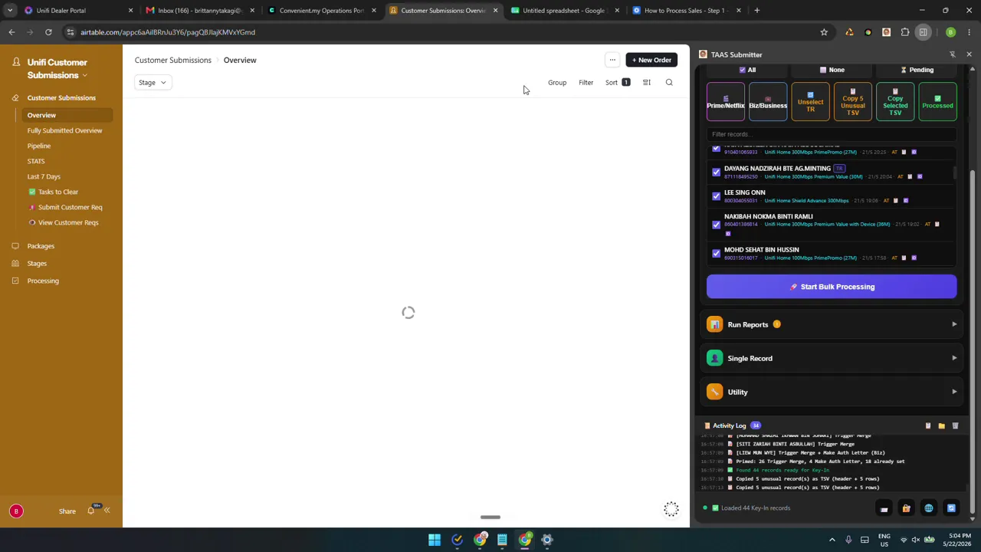Screen dimensions: 981x552
Task: Focus the Filter records input field
Action: coord(832,134)
